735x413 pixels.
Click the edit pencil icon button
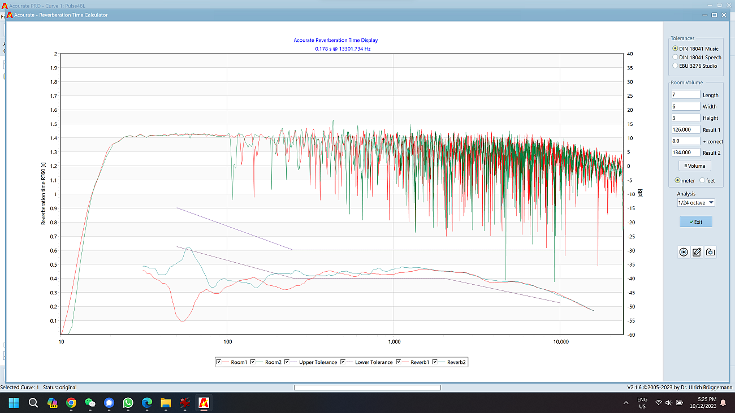click(x=697, y=252)
